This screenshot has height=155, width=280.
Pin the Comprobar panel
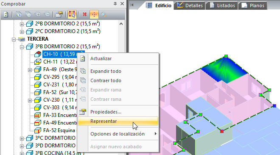pyautogui.click(x=115, y=3)
